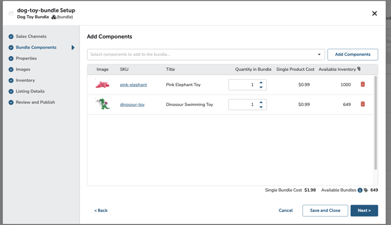Go to Bundle Components step
The width and height of the screenshot is (391, 225).
[36, 47]
